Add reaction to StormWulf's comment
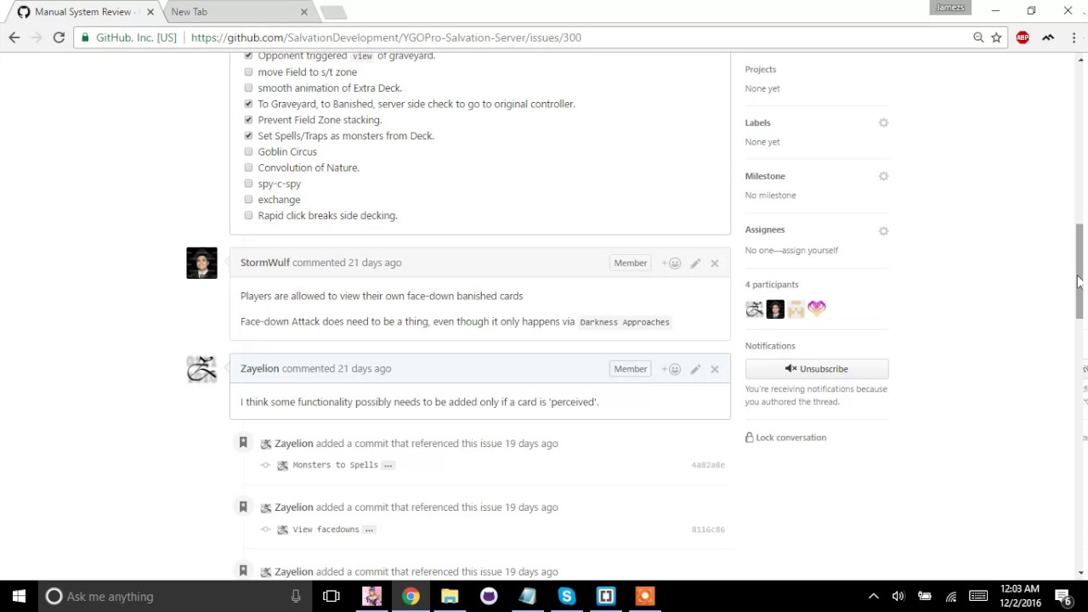This screenshot has width=1088, height=612. click(671, 263)
